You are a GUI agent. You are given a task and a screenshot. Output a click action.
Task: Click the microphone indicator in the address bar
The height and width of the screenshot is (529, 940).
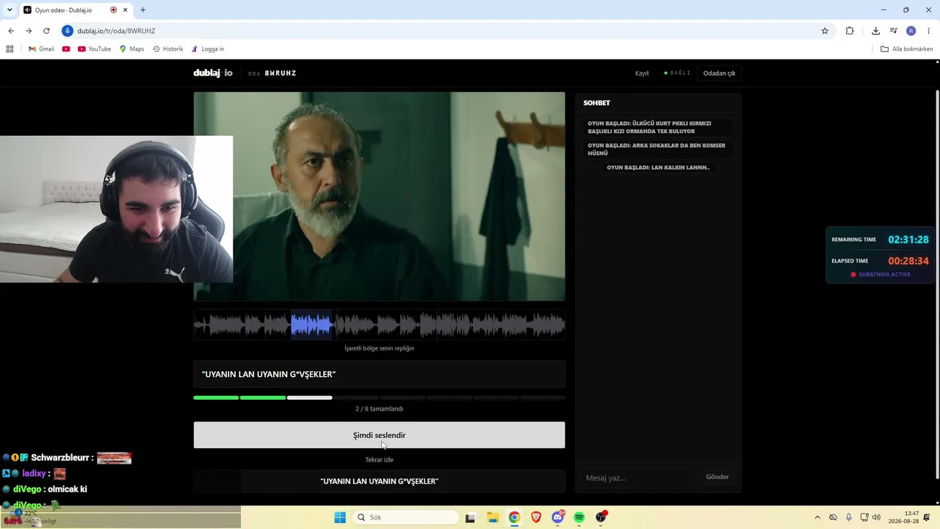(68, 31)
